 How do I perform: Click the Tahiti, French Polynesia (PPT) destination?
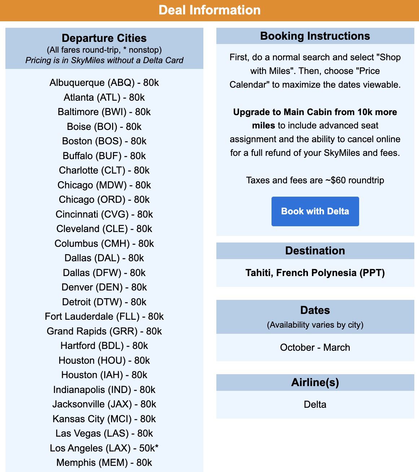click(x=315, y=273)
